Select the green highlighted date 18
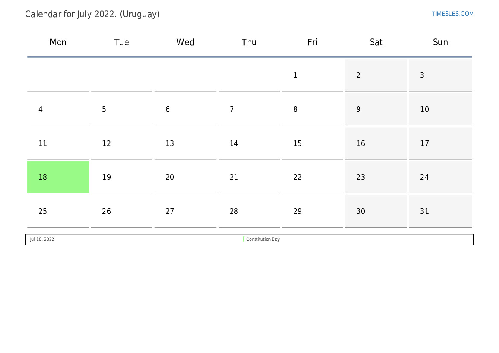 pos(58,177)
